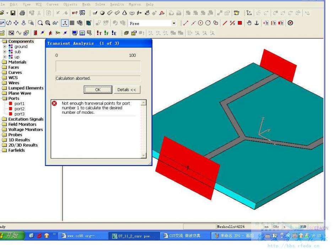The height and width of the screenshot is (249, 335).
Task: Toggle the wireframe cube view icon
Action: click(80, 23)
